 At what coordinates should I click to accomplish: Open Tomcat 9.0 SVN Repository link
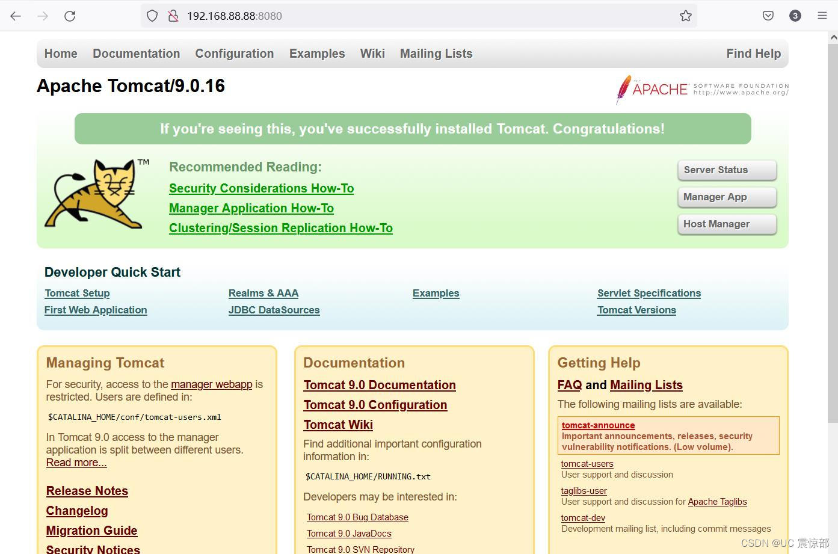[x=360, y=549]
